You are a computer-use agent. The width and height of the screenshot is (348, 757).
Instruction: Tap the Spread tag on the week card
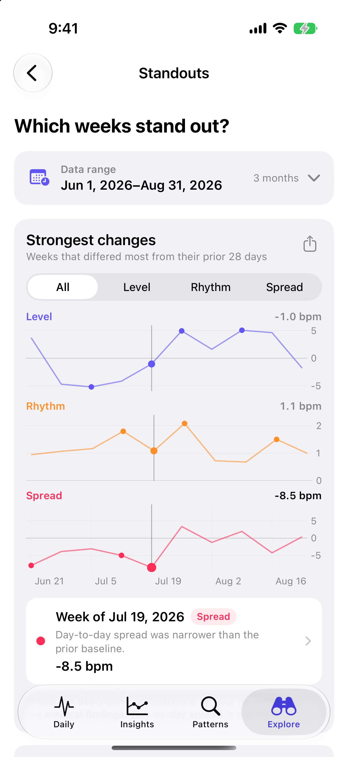click(214, 616)
